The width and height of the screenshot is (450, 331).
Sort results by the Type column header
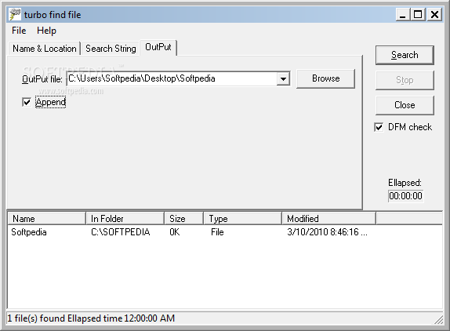242,219
